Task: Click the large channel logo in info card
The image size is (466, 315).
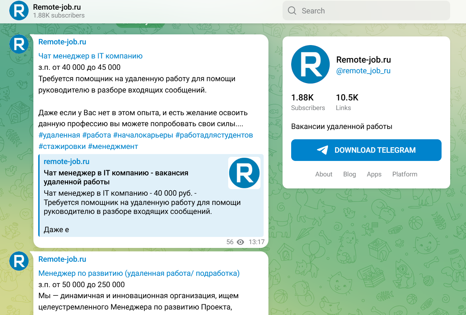Action: click(x=310, y=64)
